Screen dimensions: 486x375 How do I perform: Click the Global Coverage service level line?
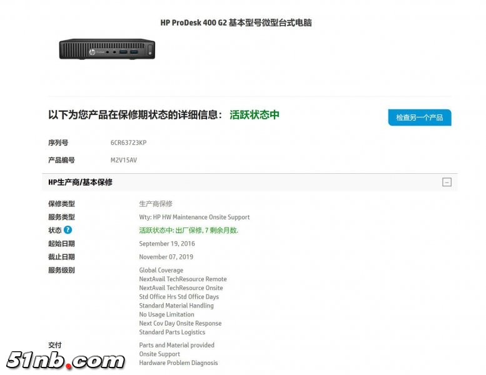click(161, 270)
